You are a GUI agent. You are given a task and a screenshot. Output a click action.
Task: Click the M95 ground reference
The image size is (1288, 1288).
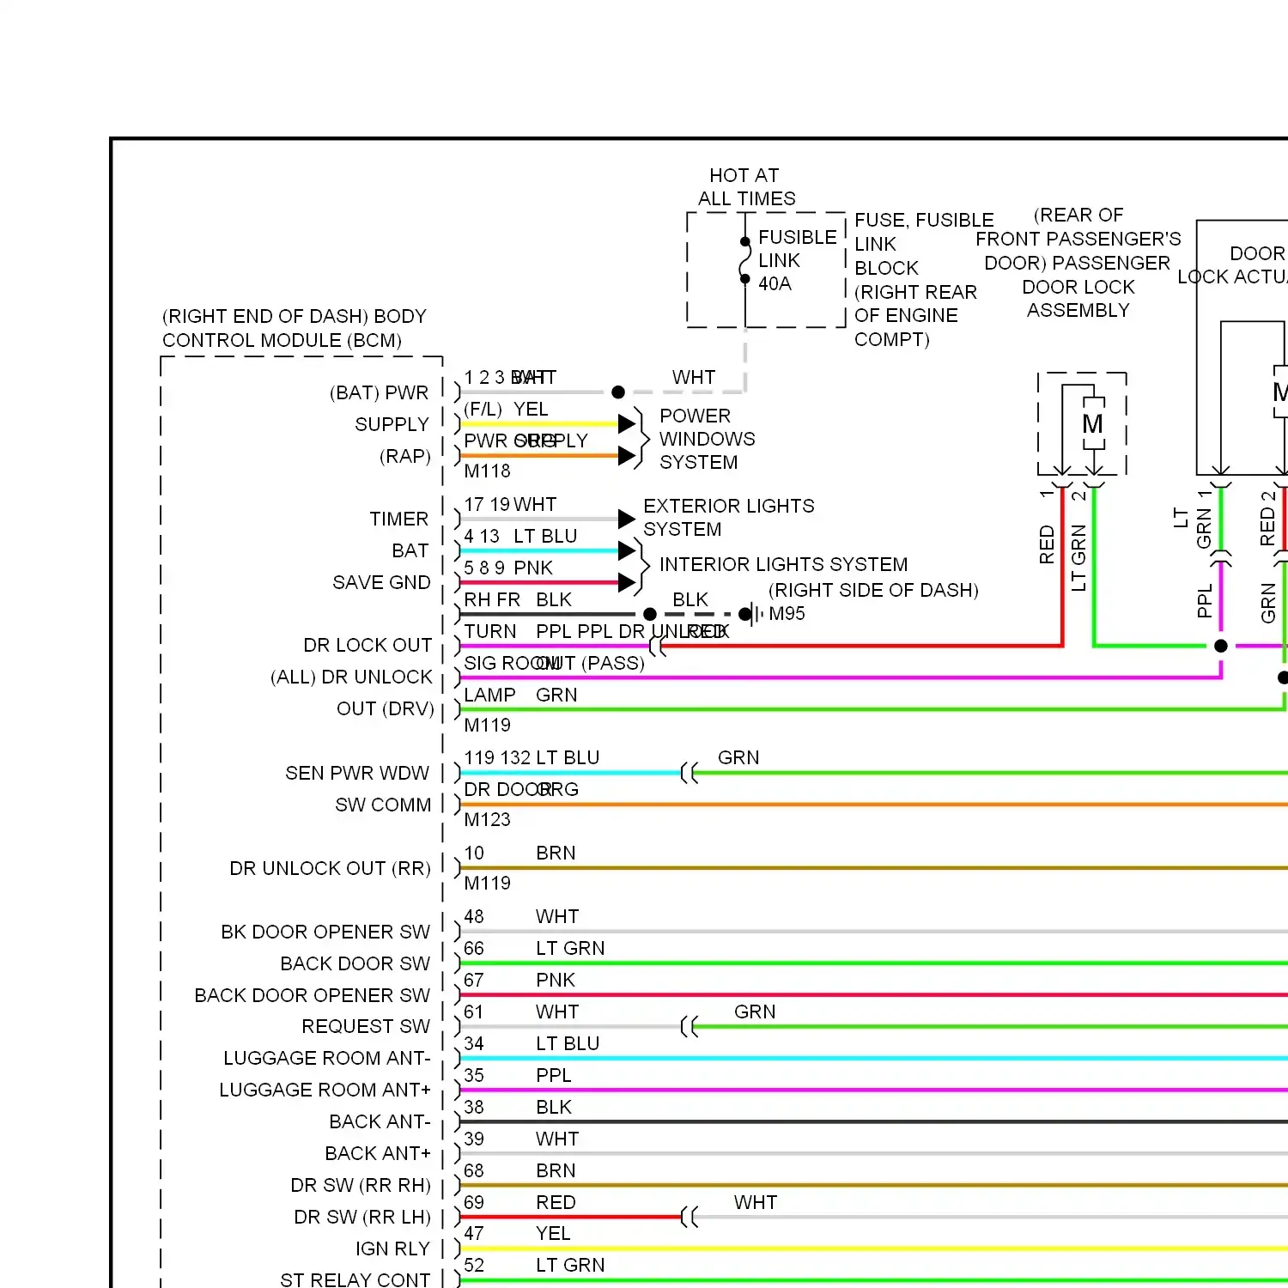pyautogui.click(x=787, y=613)
